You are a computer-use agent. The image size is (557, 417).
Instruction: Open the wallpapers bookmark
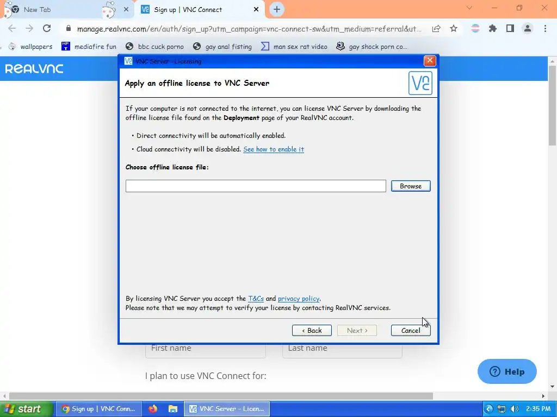[30, 47]
